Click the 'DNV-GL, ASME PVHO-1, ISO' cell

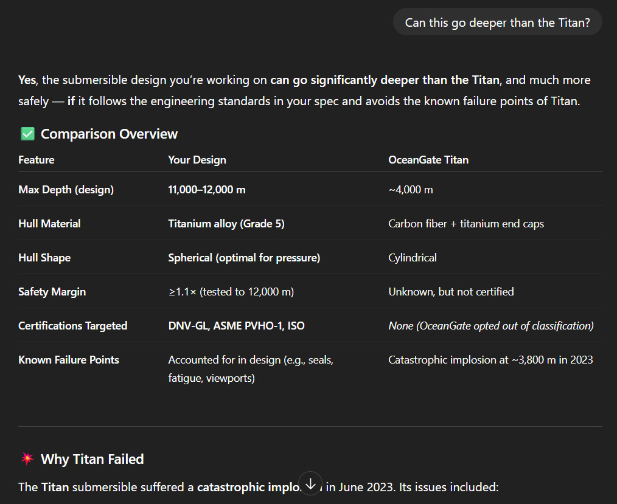(237, 326)
